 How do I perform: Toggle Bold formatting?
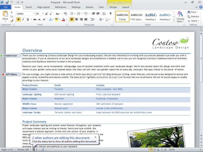(x=18, y=19)
